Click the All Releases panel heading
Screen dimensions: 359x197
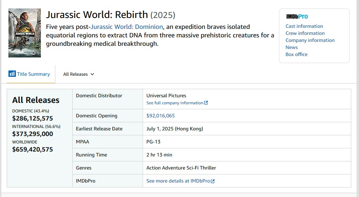(36, 100)
